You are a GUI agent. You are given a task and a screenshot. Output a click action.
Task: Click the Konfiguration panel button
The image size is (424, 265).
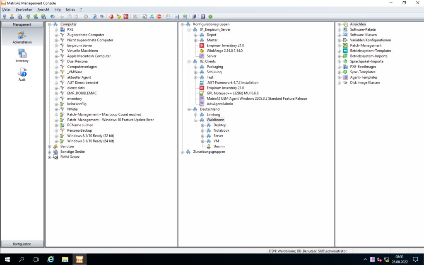coord(22,244)
